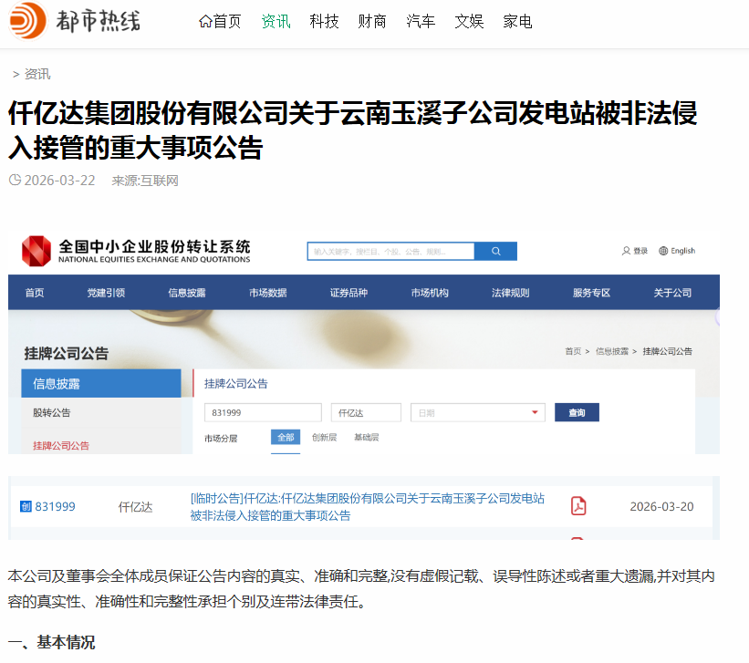
Task: Select the 基础层 tier filter
Action: click(x=367, y=437)
